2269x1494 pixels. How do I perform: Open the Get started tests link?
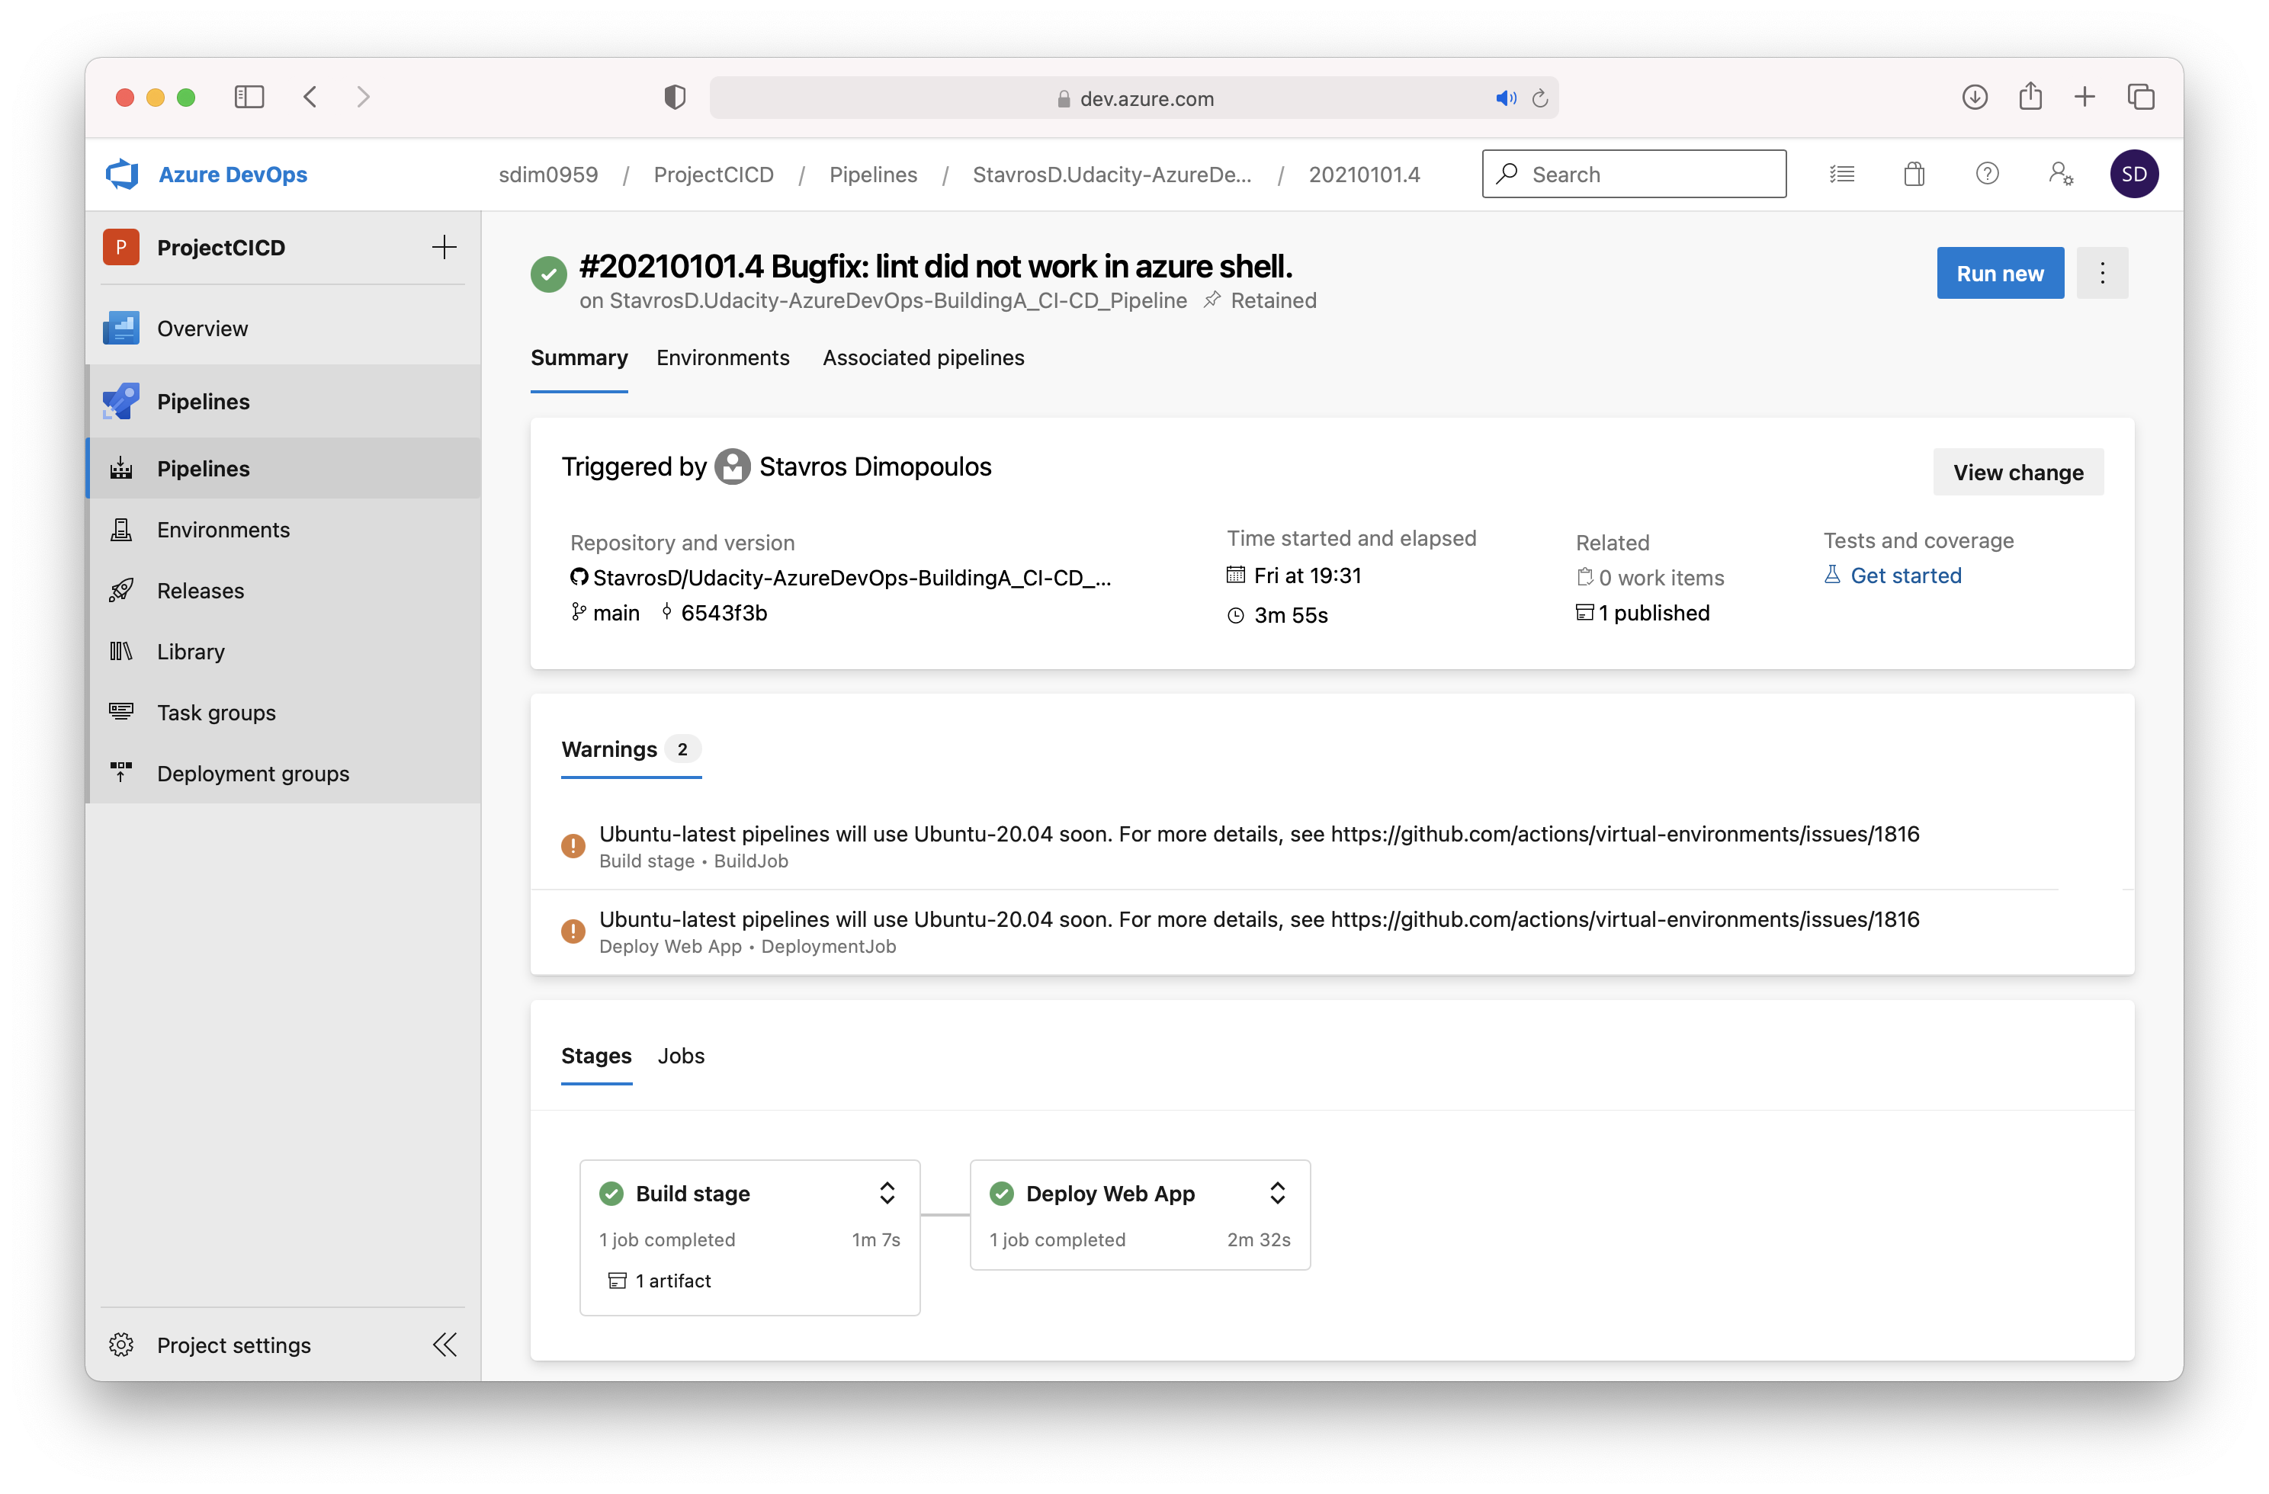[x=1905, y=575]
